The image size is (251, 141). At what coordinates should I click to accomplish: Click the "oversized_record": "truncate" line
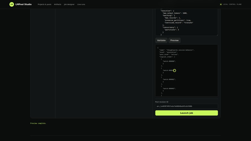coord(179,23)
